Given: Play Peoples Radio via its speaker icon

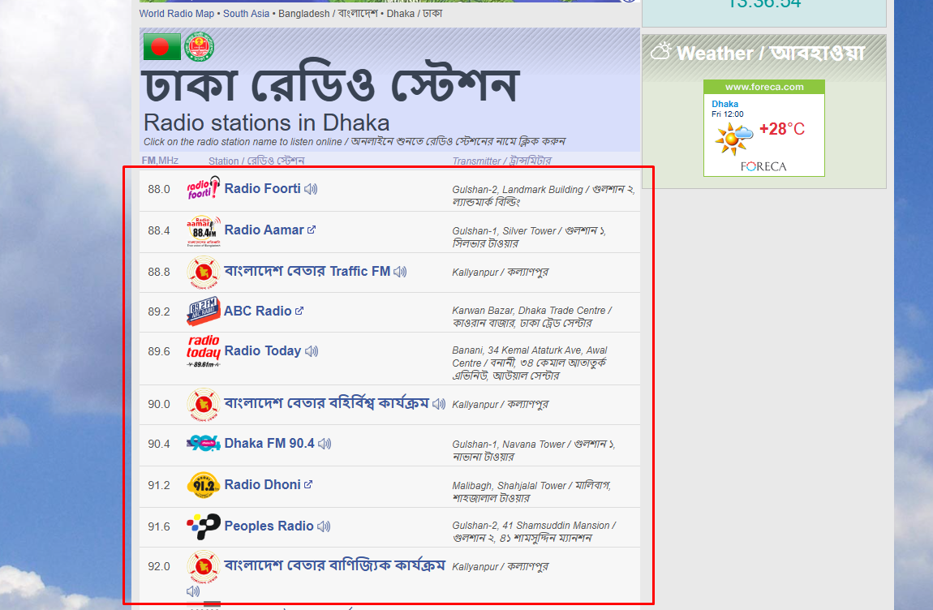Looking at the screenshot, I should click(x=324, y=526).
